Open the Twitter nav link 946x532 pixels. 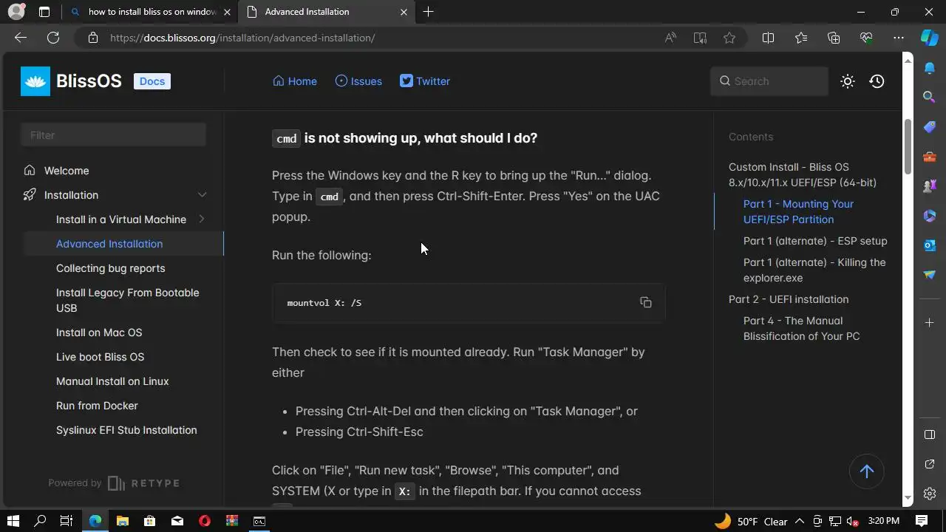425,81
